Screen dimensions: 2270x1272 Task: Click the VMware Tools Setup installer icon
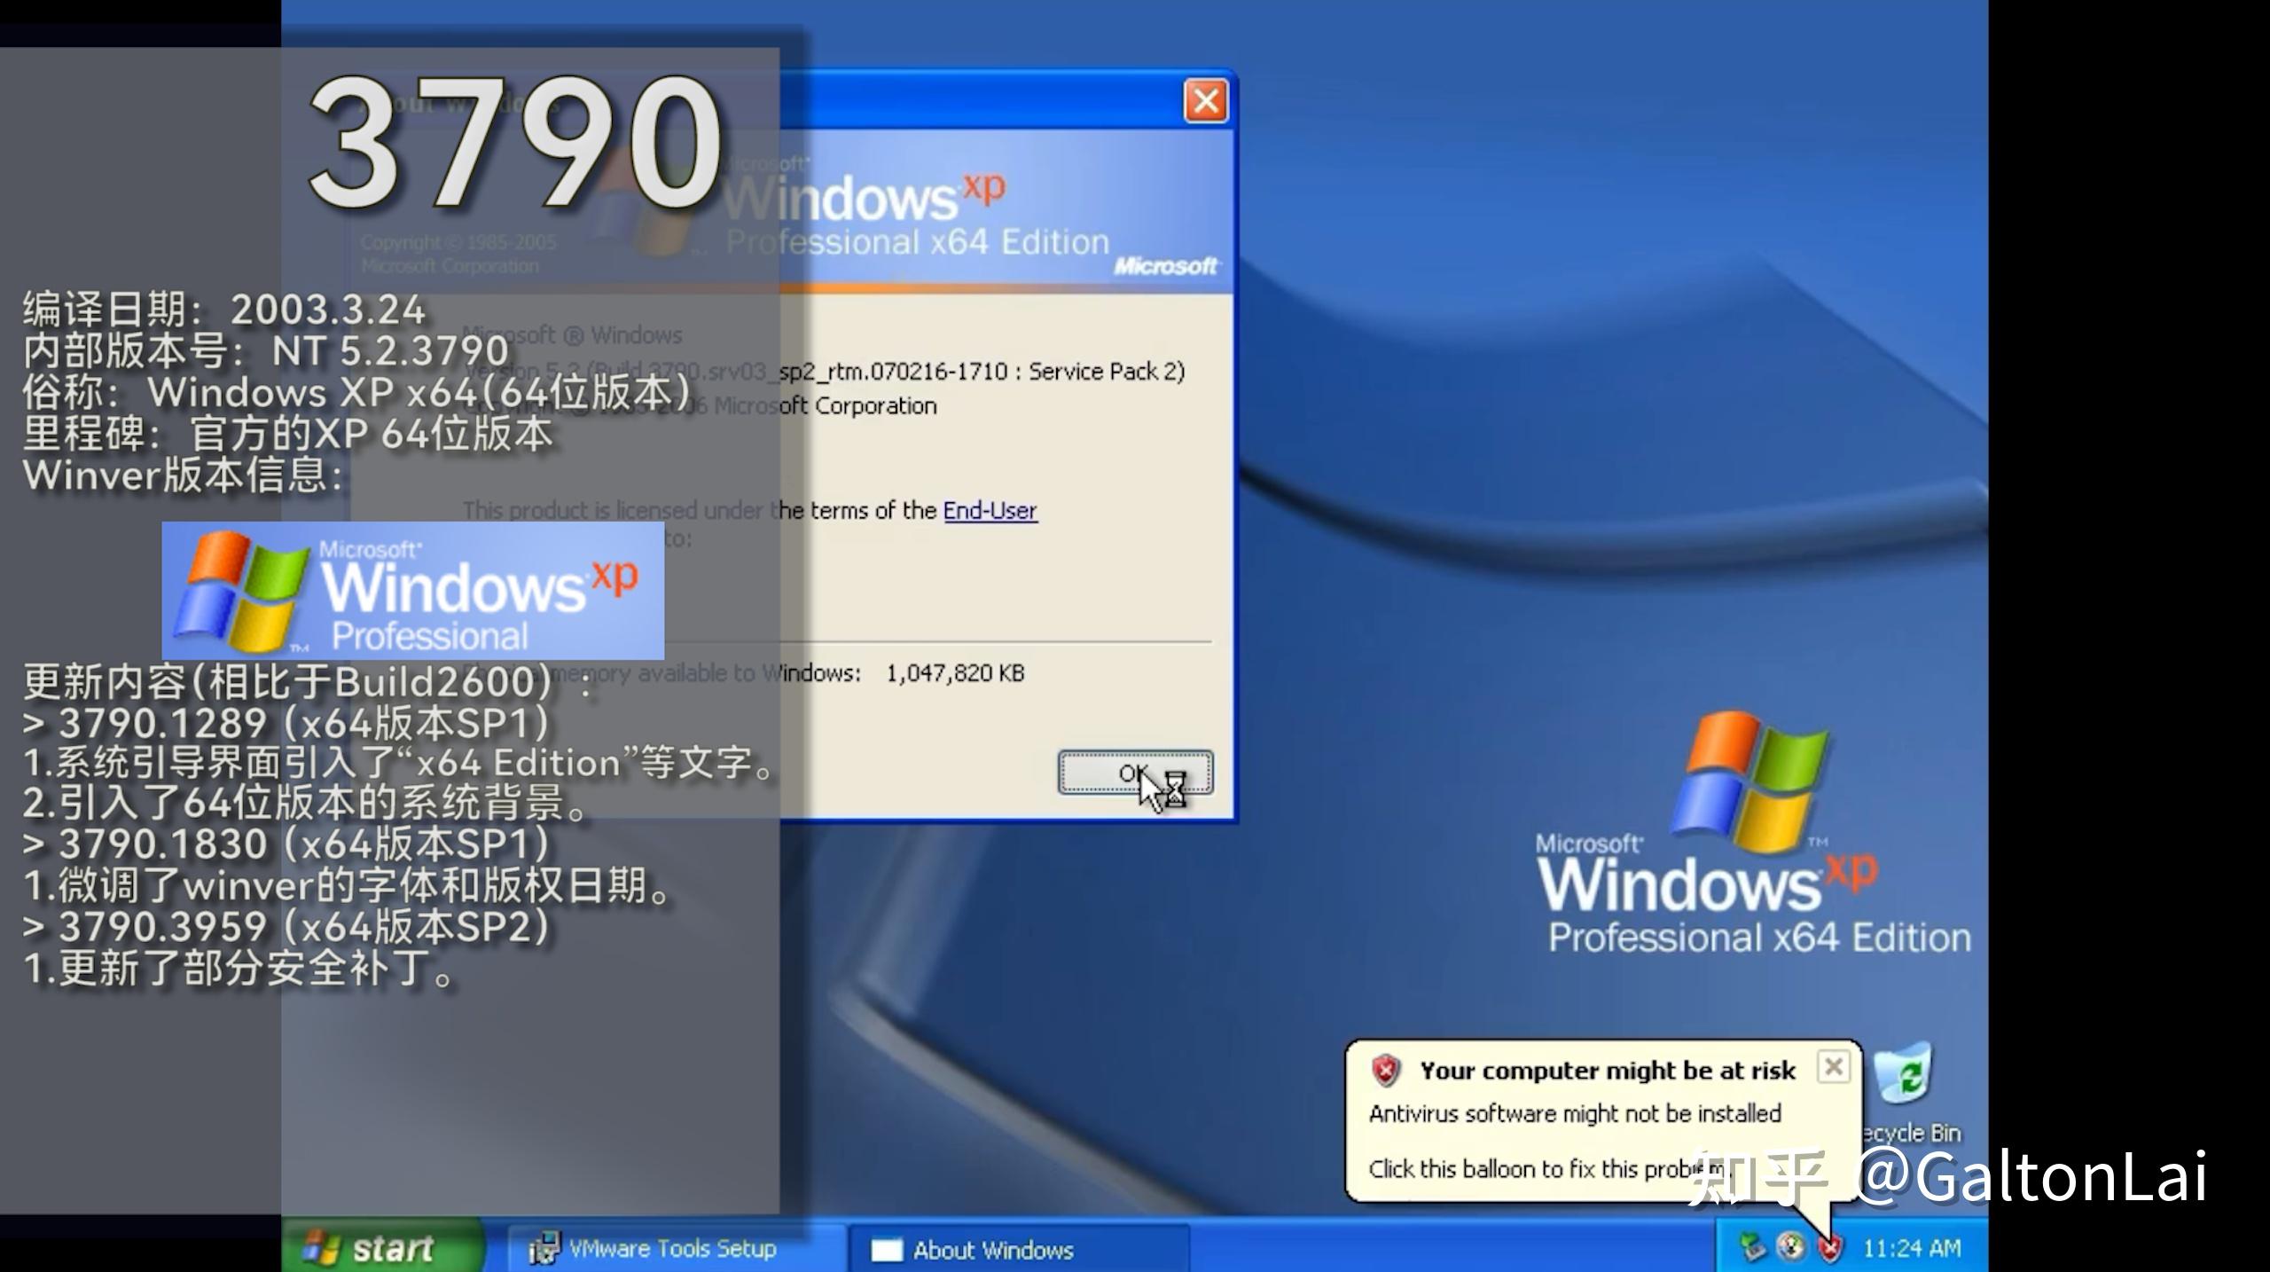pyautogui.click(x=544, y=1249)
